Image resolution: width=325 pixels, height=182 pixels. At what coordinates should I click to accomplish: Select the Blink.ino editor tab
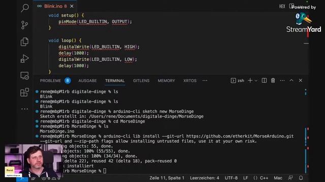(55, 6)
